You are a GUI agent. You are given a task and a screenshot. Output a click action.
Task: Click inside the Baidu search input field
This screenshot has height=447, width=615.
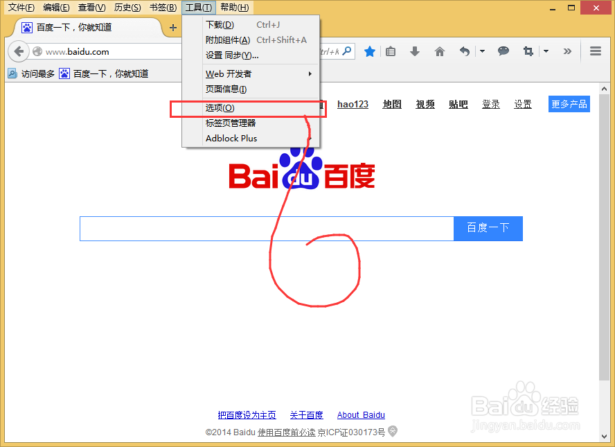point(267,229)
